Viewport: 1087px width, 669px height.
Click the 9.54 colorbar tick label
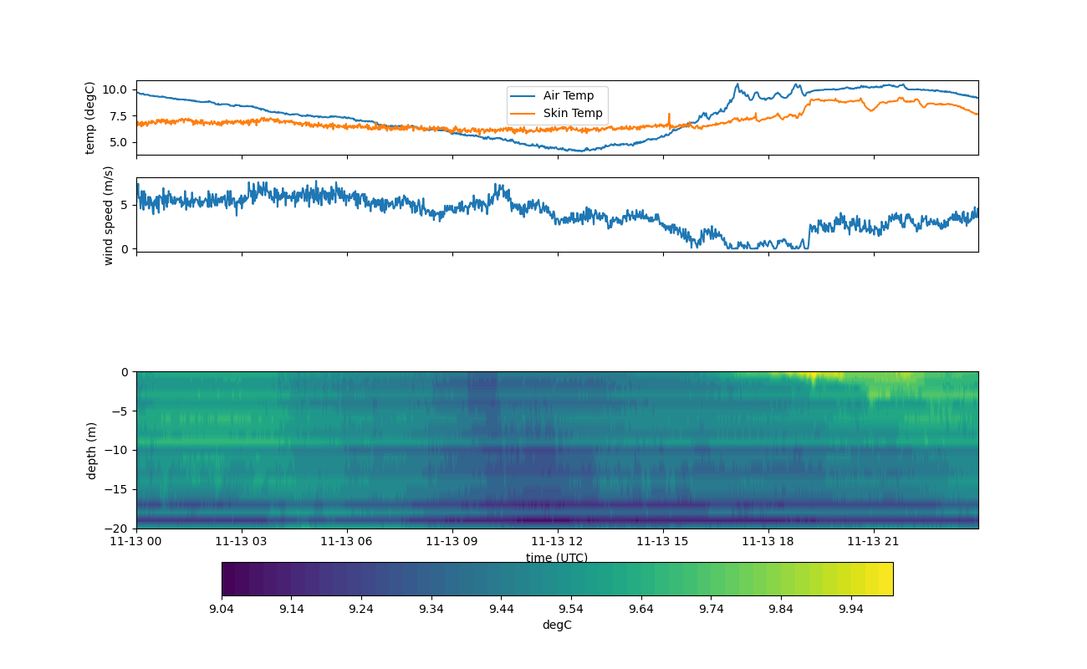(x=571, y=610)
